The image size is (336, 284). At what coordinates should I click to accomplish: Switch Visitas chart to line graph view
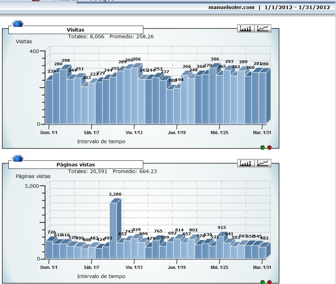(x=263, y=28)
